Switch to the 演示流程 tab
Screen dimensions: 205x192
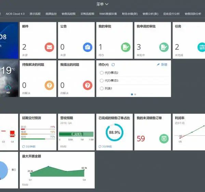[35, 14]
